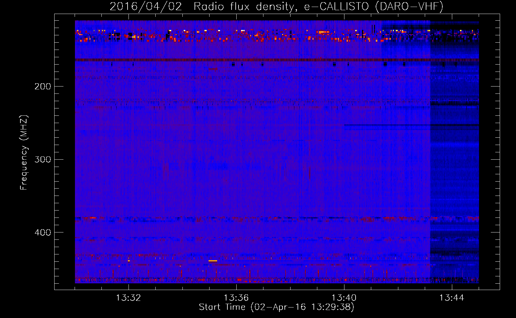Click the 'Frequency (MHZ)' axis label
This screenshot has height=318, width=516.
(24, 153)
